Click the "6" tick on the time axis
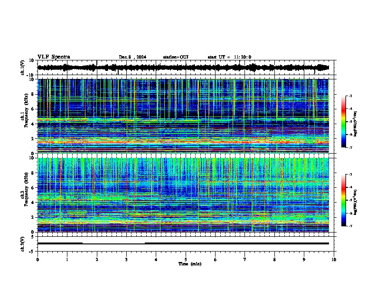The height and width of the screenshot is (291, 376). [x=216, y=260]
